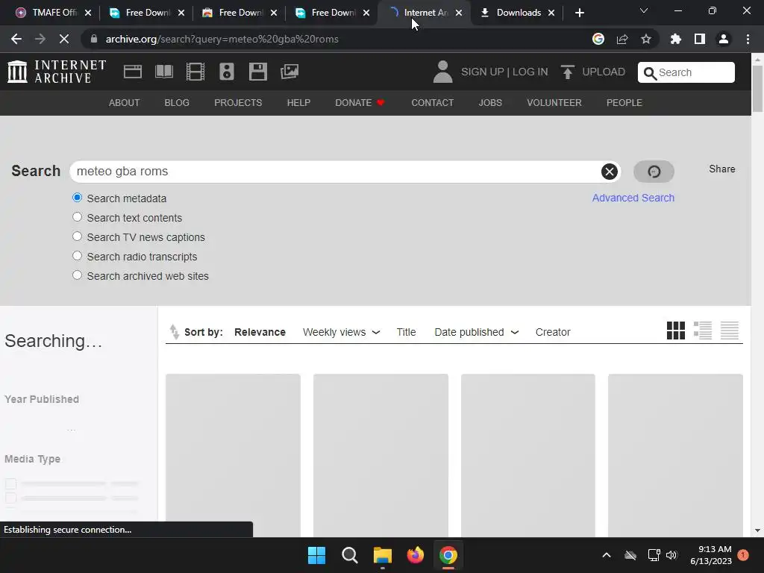Image resolution: width=764 pixels, height=573 pixels.
Task: Click the page vertical scrollbar thumb
Action: coord(757,89)
